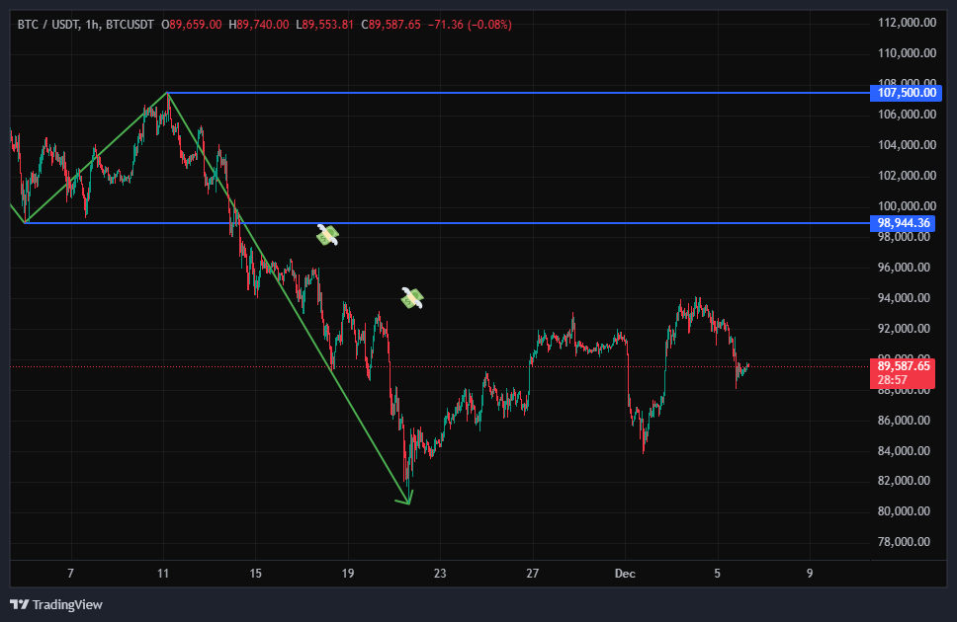This screenshot has width=957, height=622.
Task: Click the red 89,587.65 current price label
Action: 904,366
